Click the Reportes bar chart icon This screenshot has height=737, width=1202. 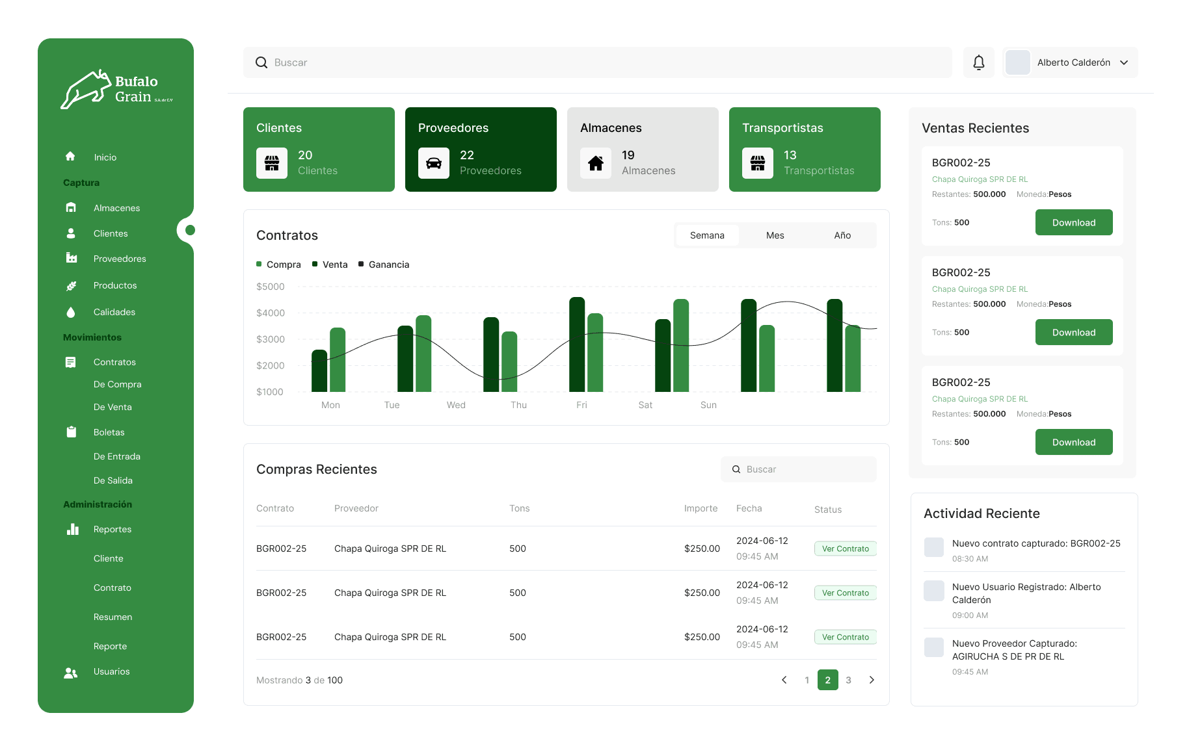pyautogui.click(x=72, y=529)
